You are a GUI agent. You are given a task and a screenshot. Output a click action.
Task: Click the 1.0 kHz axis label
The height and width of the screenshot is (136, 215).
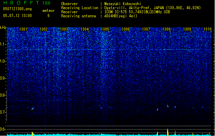coord(3,61)
